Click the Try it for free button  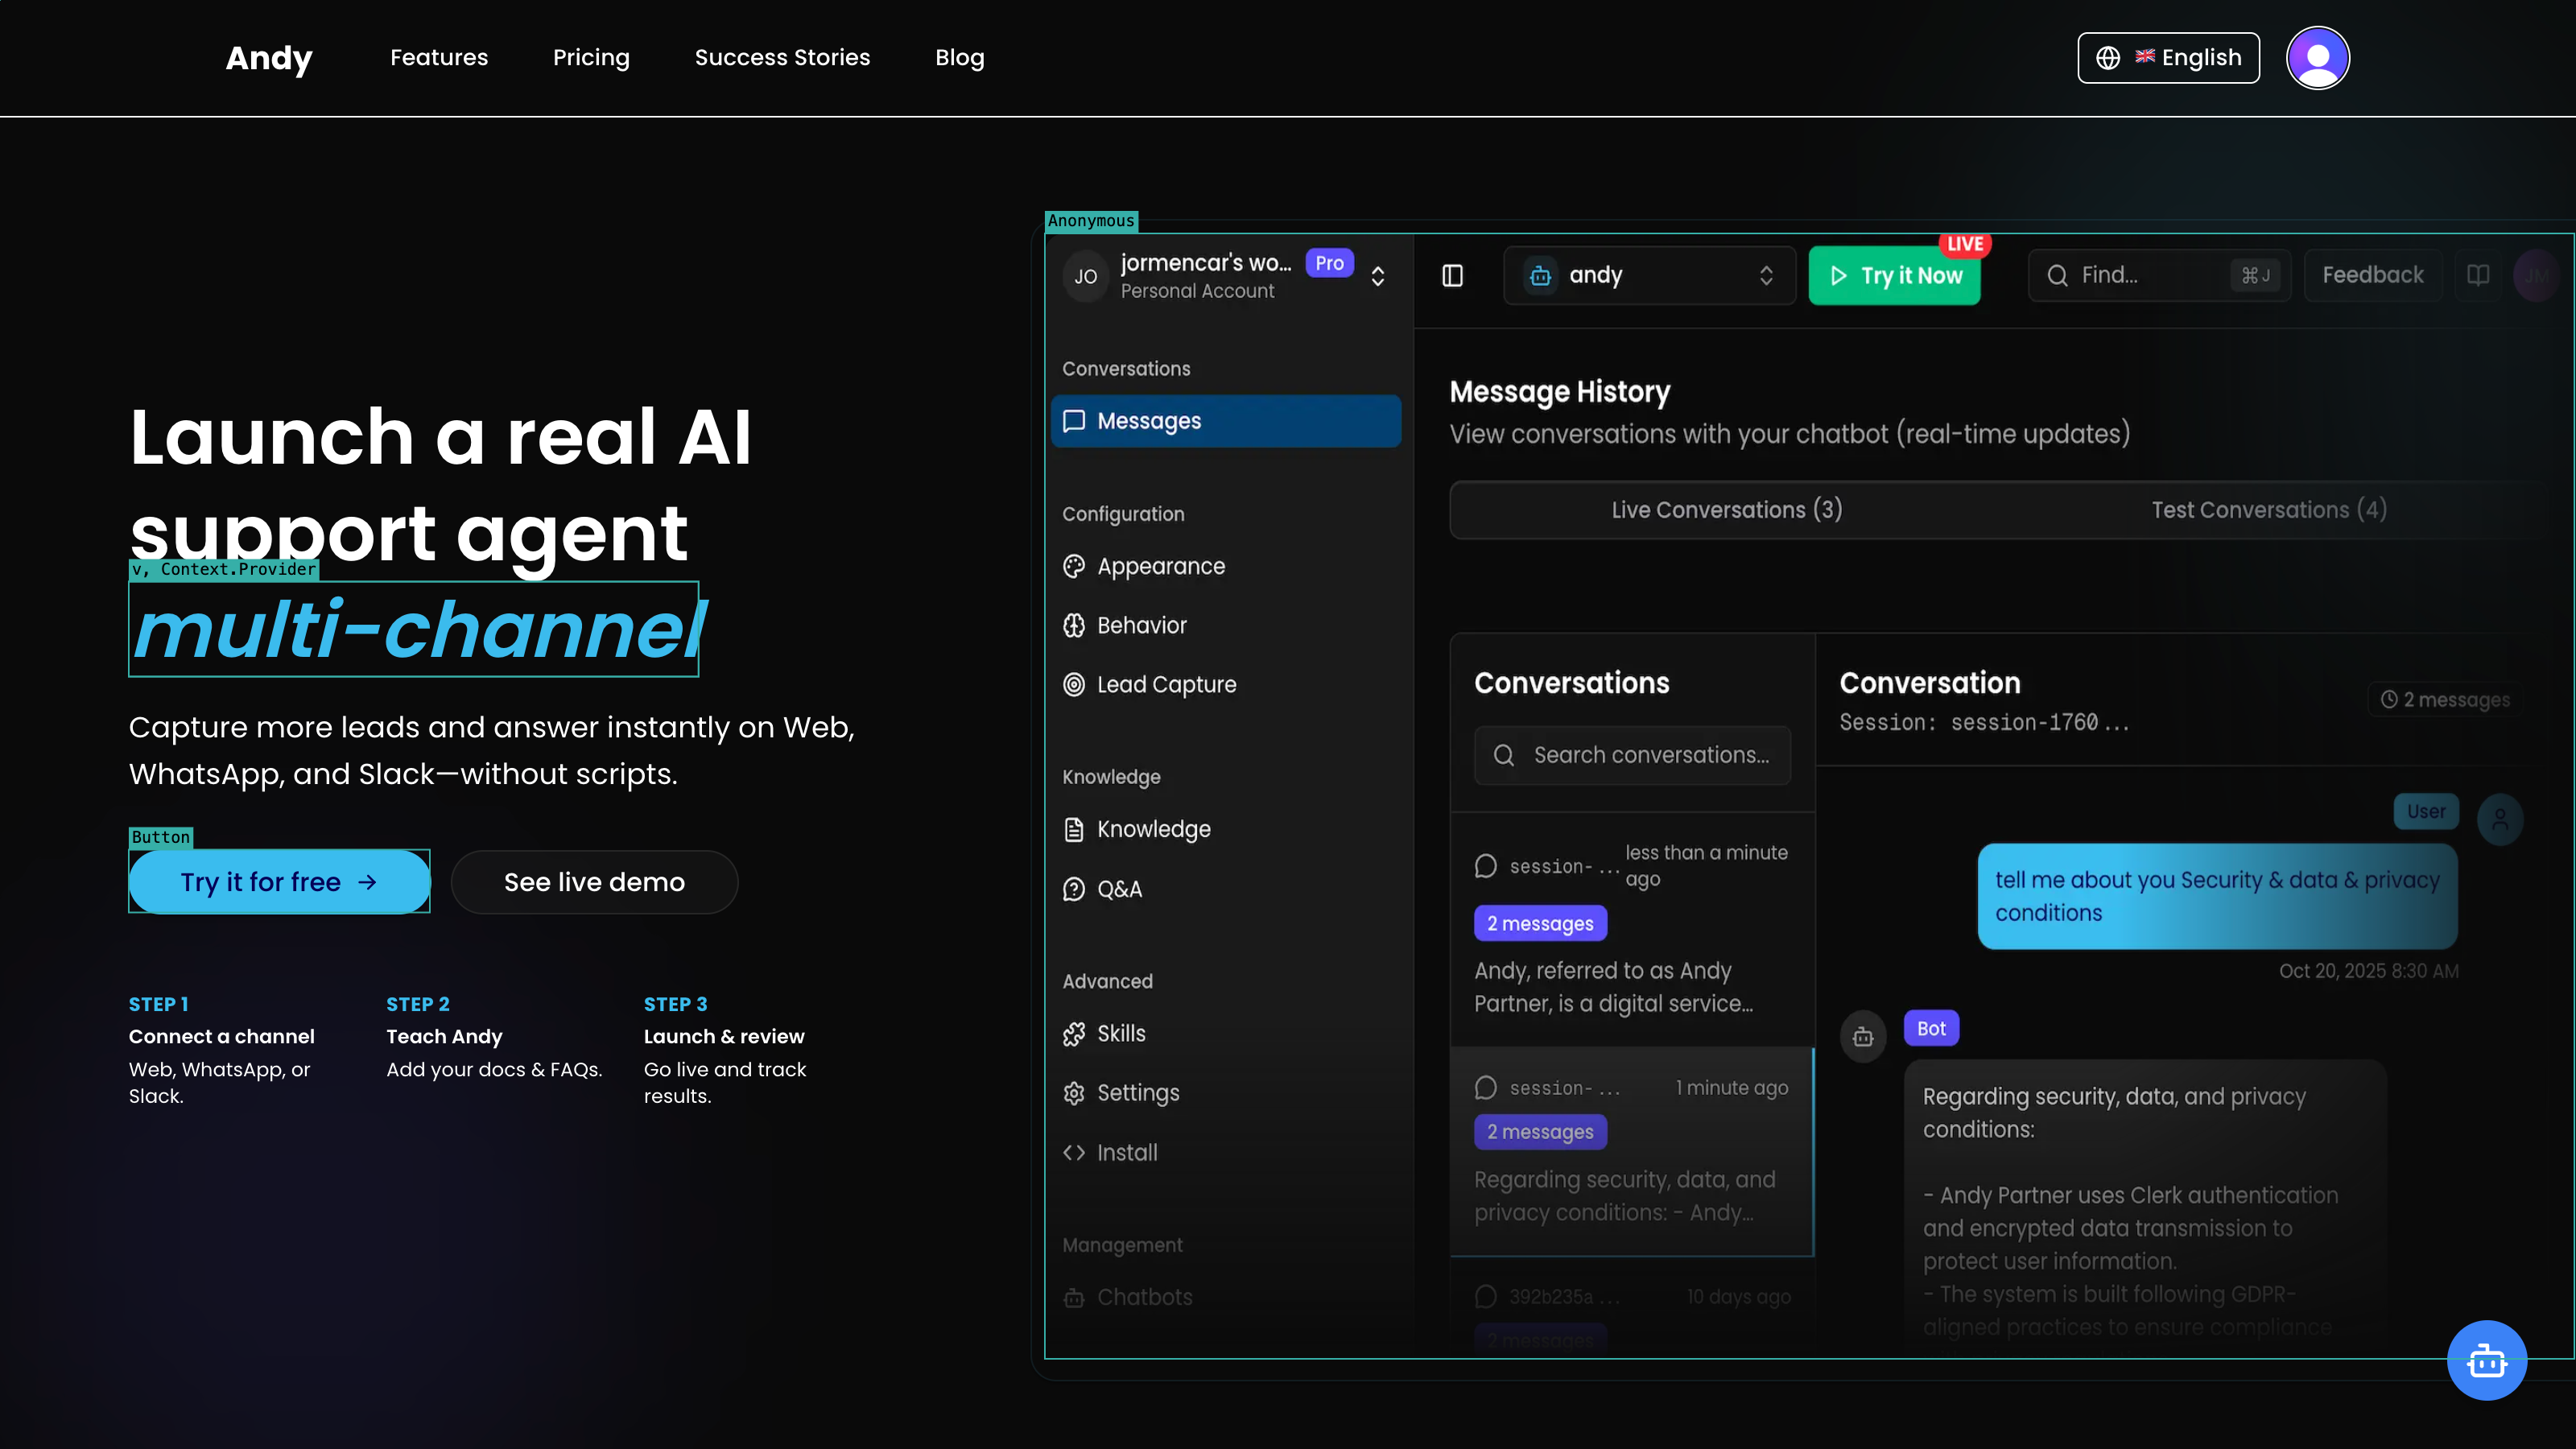(279, 881)
